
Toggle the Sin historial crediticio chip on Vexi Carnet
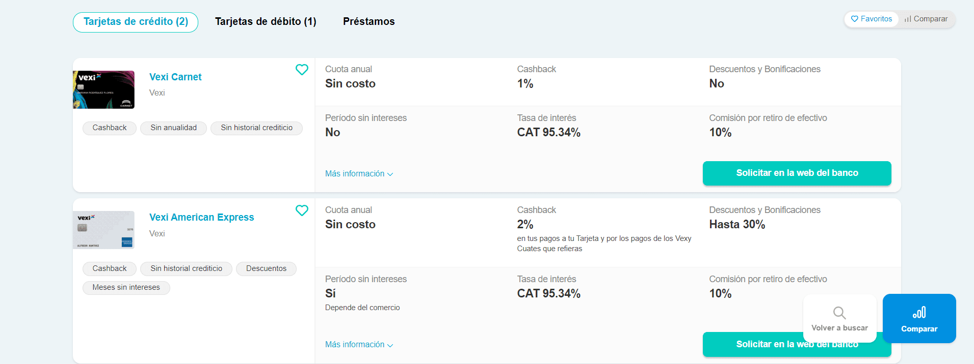256,128
